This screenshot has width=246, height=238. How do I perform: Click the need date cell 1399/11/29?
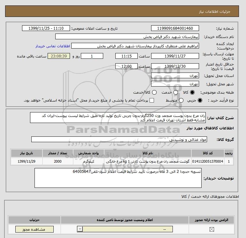[27, 161]
